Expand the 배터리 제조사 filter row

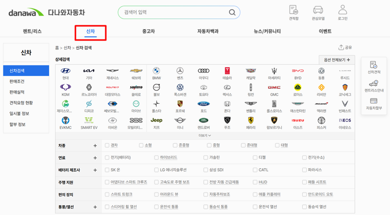pos(95,170)
